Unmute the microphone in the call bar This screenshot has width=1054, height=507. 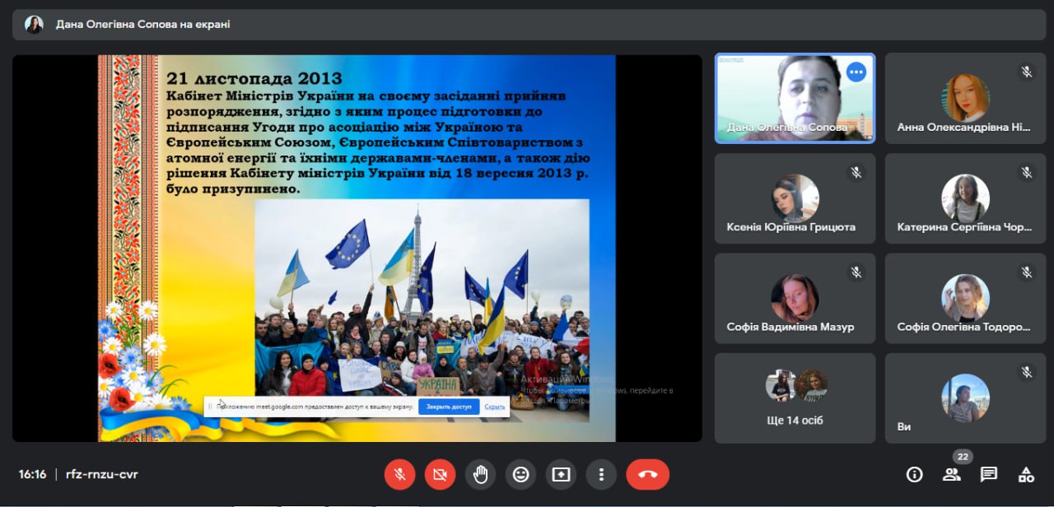tap(399, 474)
